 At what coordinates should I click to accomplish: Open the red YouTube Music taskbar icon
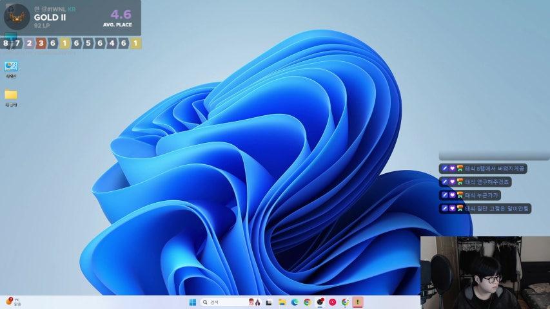(x=333, y=302)
